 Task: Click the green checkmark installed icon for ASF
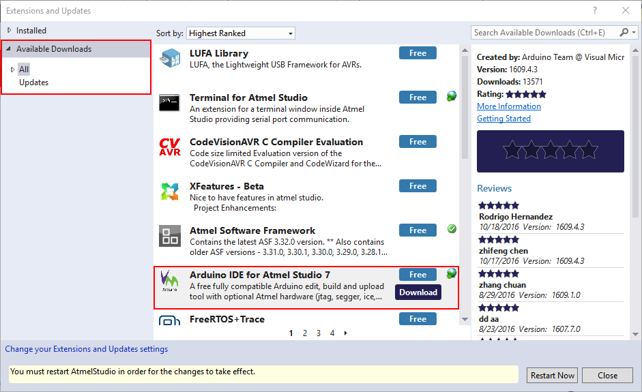[452, 229]
